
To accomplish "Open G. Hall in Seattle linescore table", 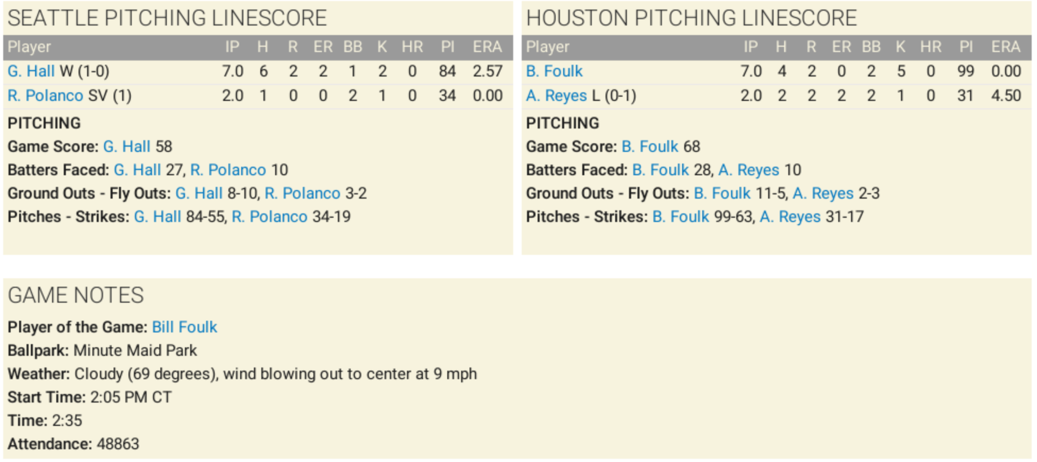I will (31, 71).
